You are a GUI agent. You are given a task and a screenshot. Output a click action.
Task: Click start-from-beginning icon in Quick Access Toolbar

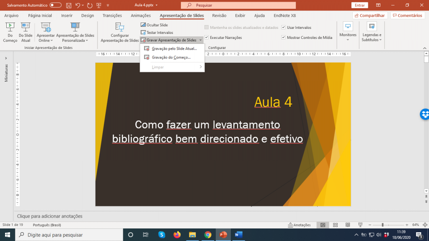pyautogui.click(x=99, y=5)
